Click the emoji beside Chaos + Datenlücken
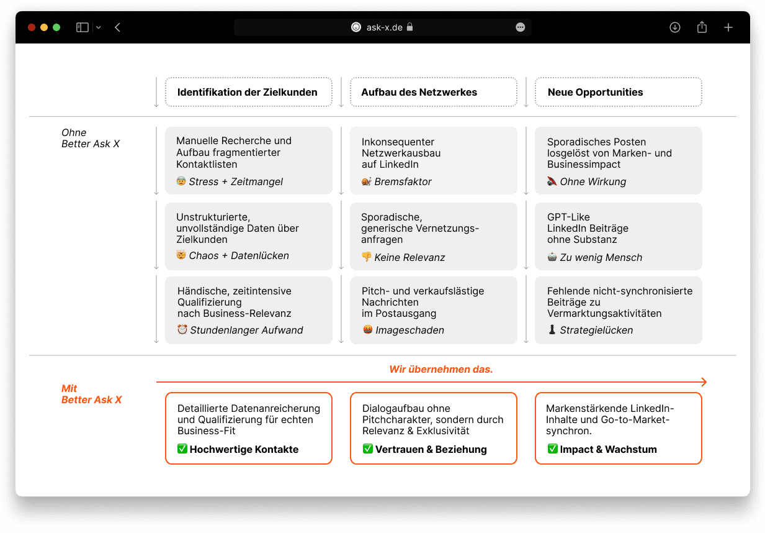The height and width of the screenshot is (533, 765). (181, 255)
